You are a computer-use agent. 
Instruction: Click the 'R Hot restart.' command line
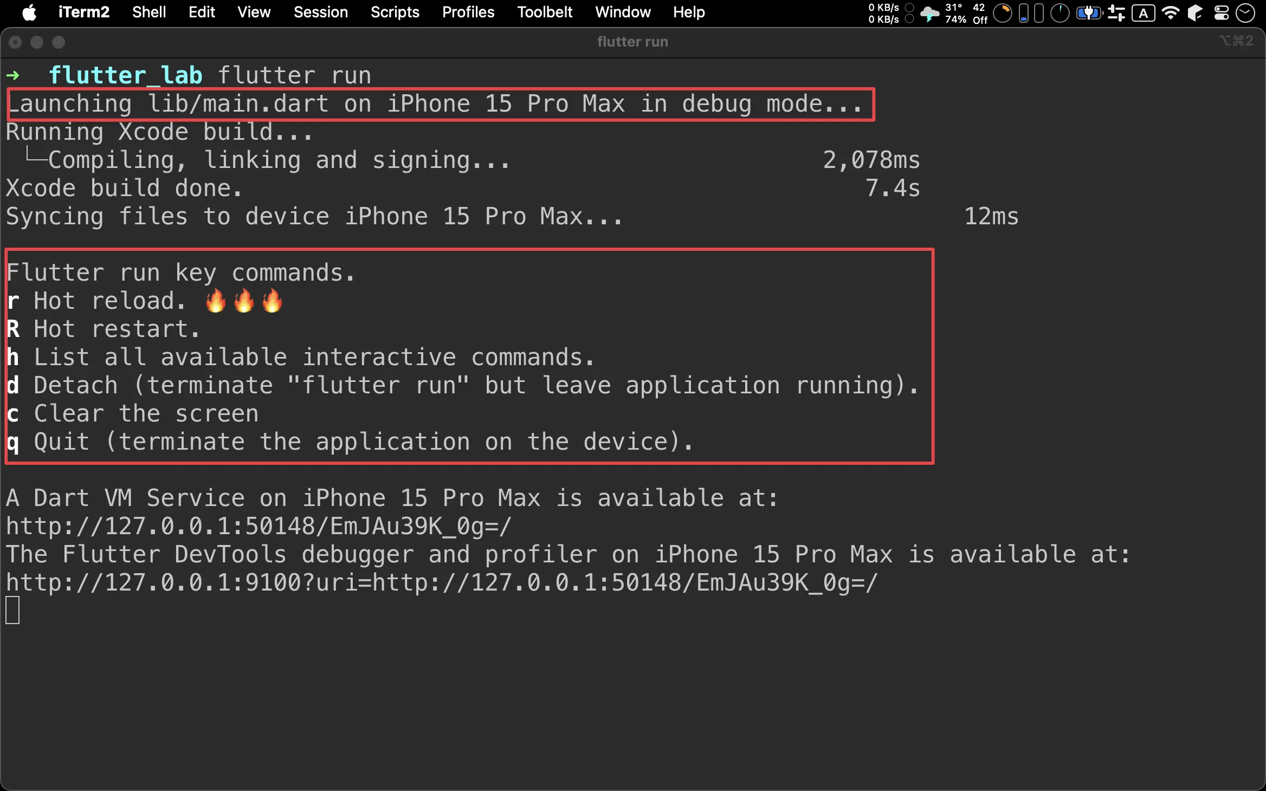[x=104, y=329]
